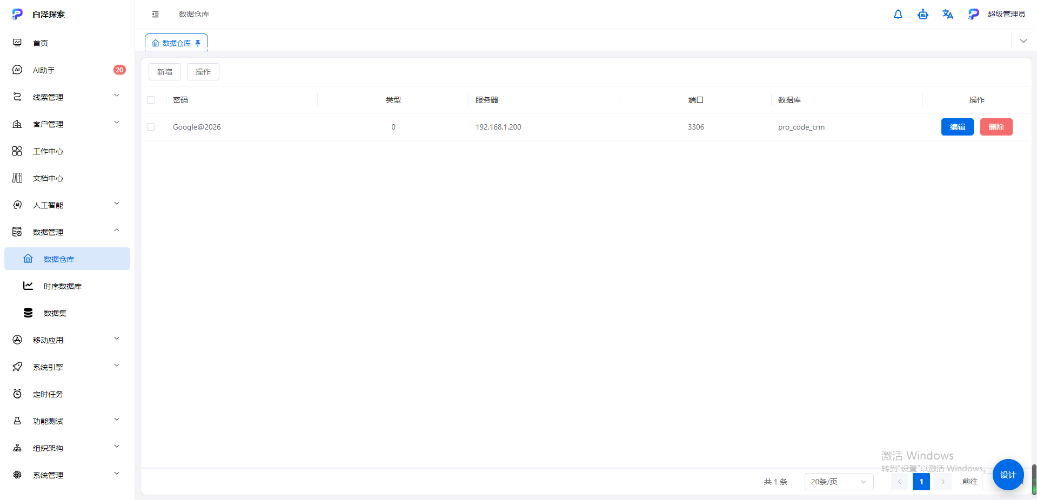Click the blue 编辑 button

[x=957, y=127]
